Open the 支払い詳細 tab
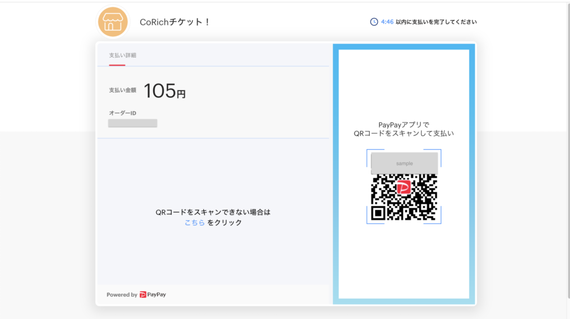Image resolution: width=570 pixels, height=319 pixels. coord(122,55)
